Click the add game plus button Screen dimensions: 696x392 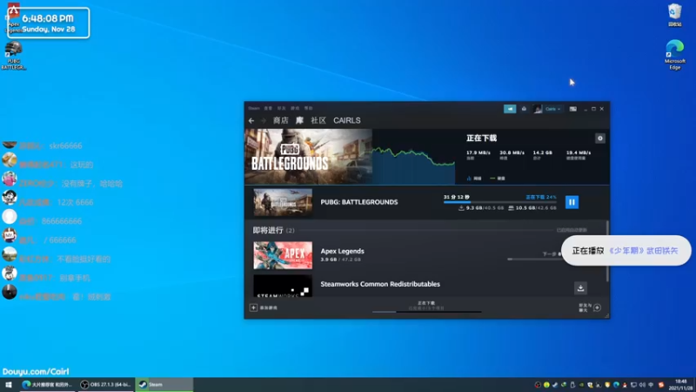pos(253,308)
